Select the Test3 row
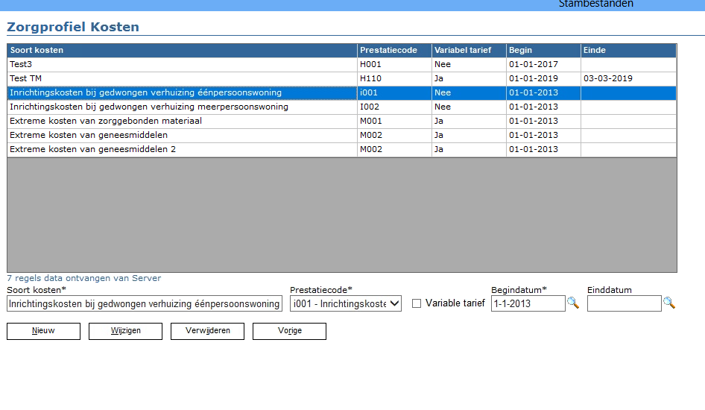This screenshot has width=705, height=410. coord(182,64)
